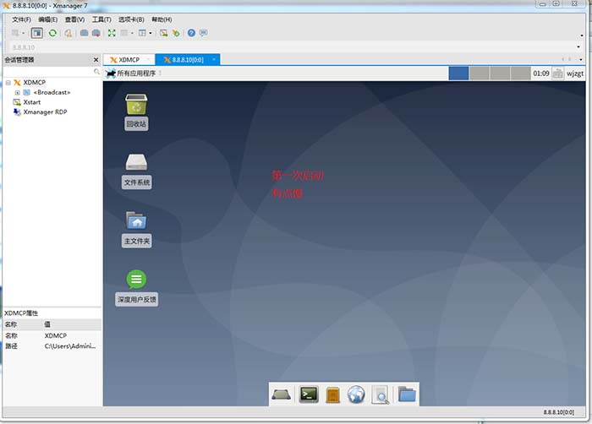Click the speech bubble feedback icon

pyautogui.click(x=204, y=33)
